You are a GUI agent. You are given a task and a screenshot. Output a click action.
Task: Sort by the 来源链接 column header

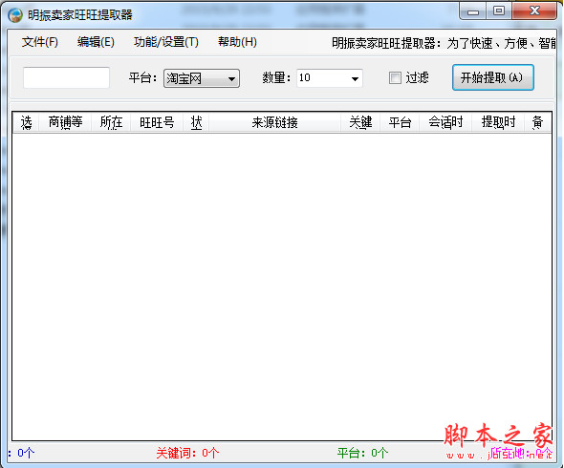pyautogui.click(x=274, y=122)
